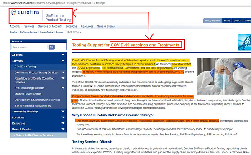
Task: Focus the sidebar search text field
Action: click(29, 47)
